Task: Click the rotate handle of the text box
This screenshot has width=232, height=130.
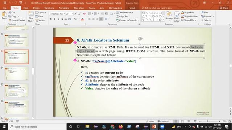Action: tap(140, 39)
